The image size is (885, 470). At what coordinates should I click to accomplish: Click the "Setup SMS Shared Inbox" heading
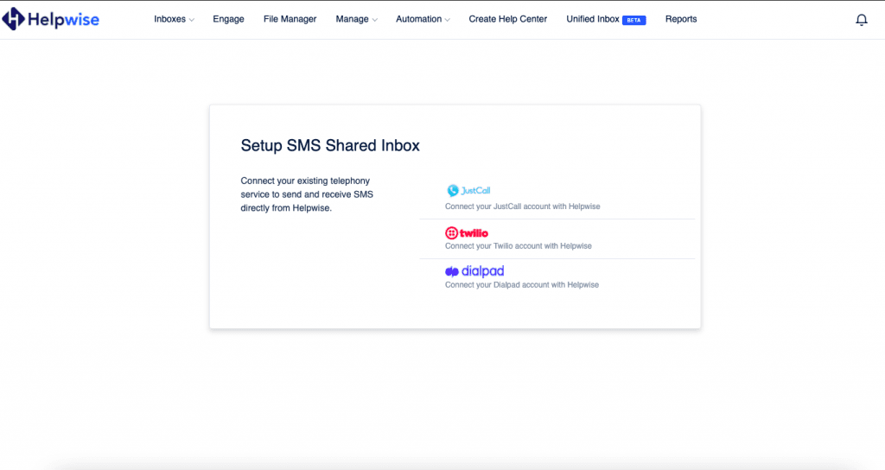tap(330, 146)
